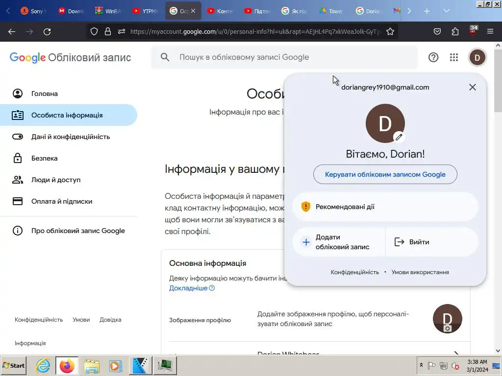Click the site padlock security icon
The height and width of the screenshot is (376, 502).
tap(108, 32)
